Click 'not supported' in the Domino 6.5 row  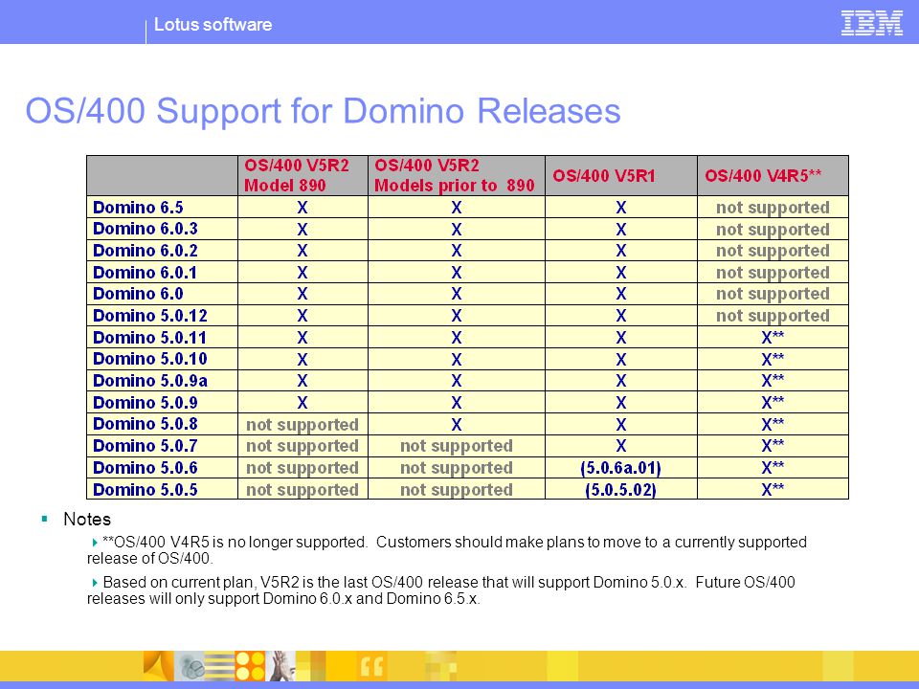773,208
